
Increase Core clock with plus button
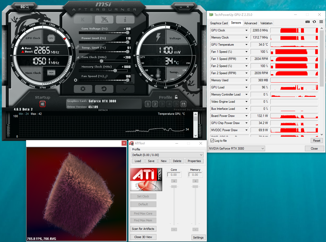tap(174, 181)
